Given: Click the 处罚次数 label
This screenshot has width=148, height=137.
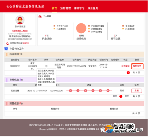Looking at the screenshot, I should (116, 39).
